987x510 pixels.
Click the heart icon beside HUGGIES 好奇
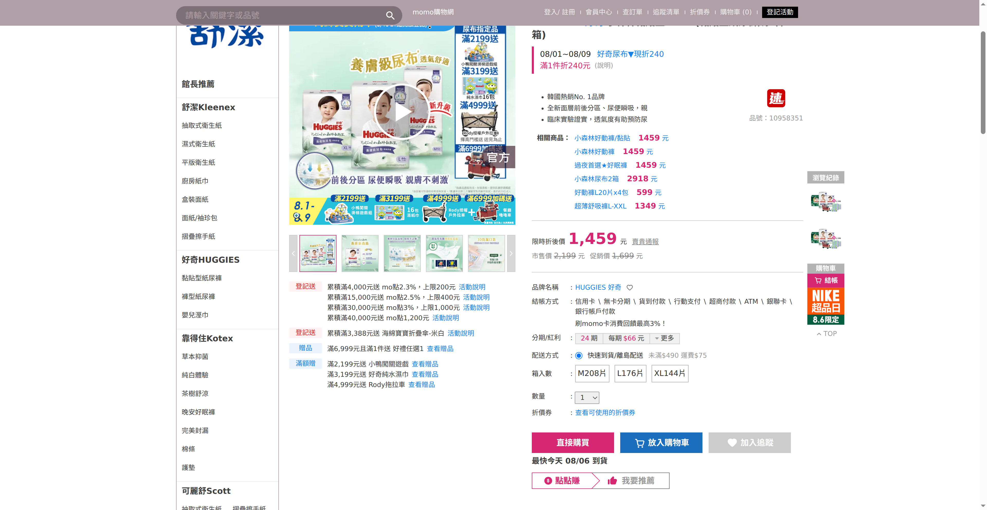point(629,288)
